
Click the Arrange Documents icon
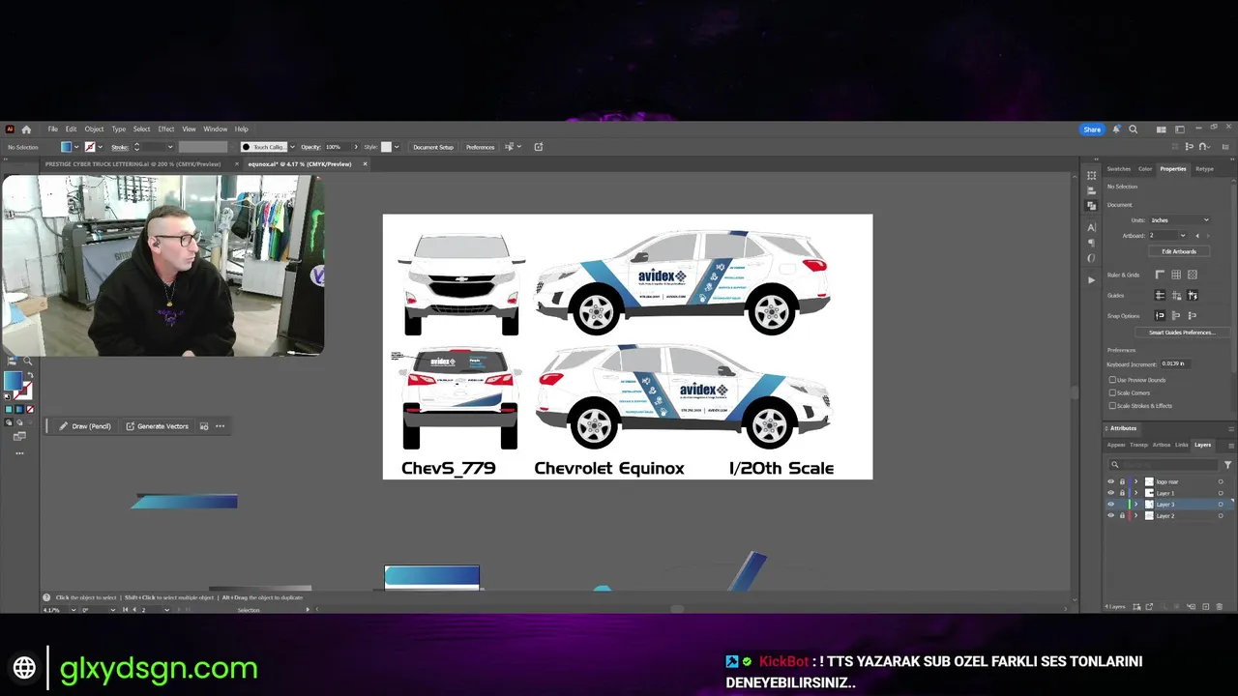[1161, 130]
